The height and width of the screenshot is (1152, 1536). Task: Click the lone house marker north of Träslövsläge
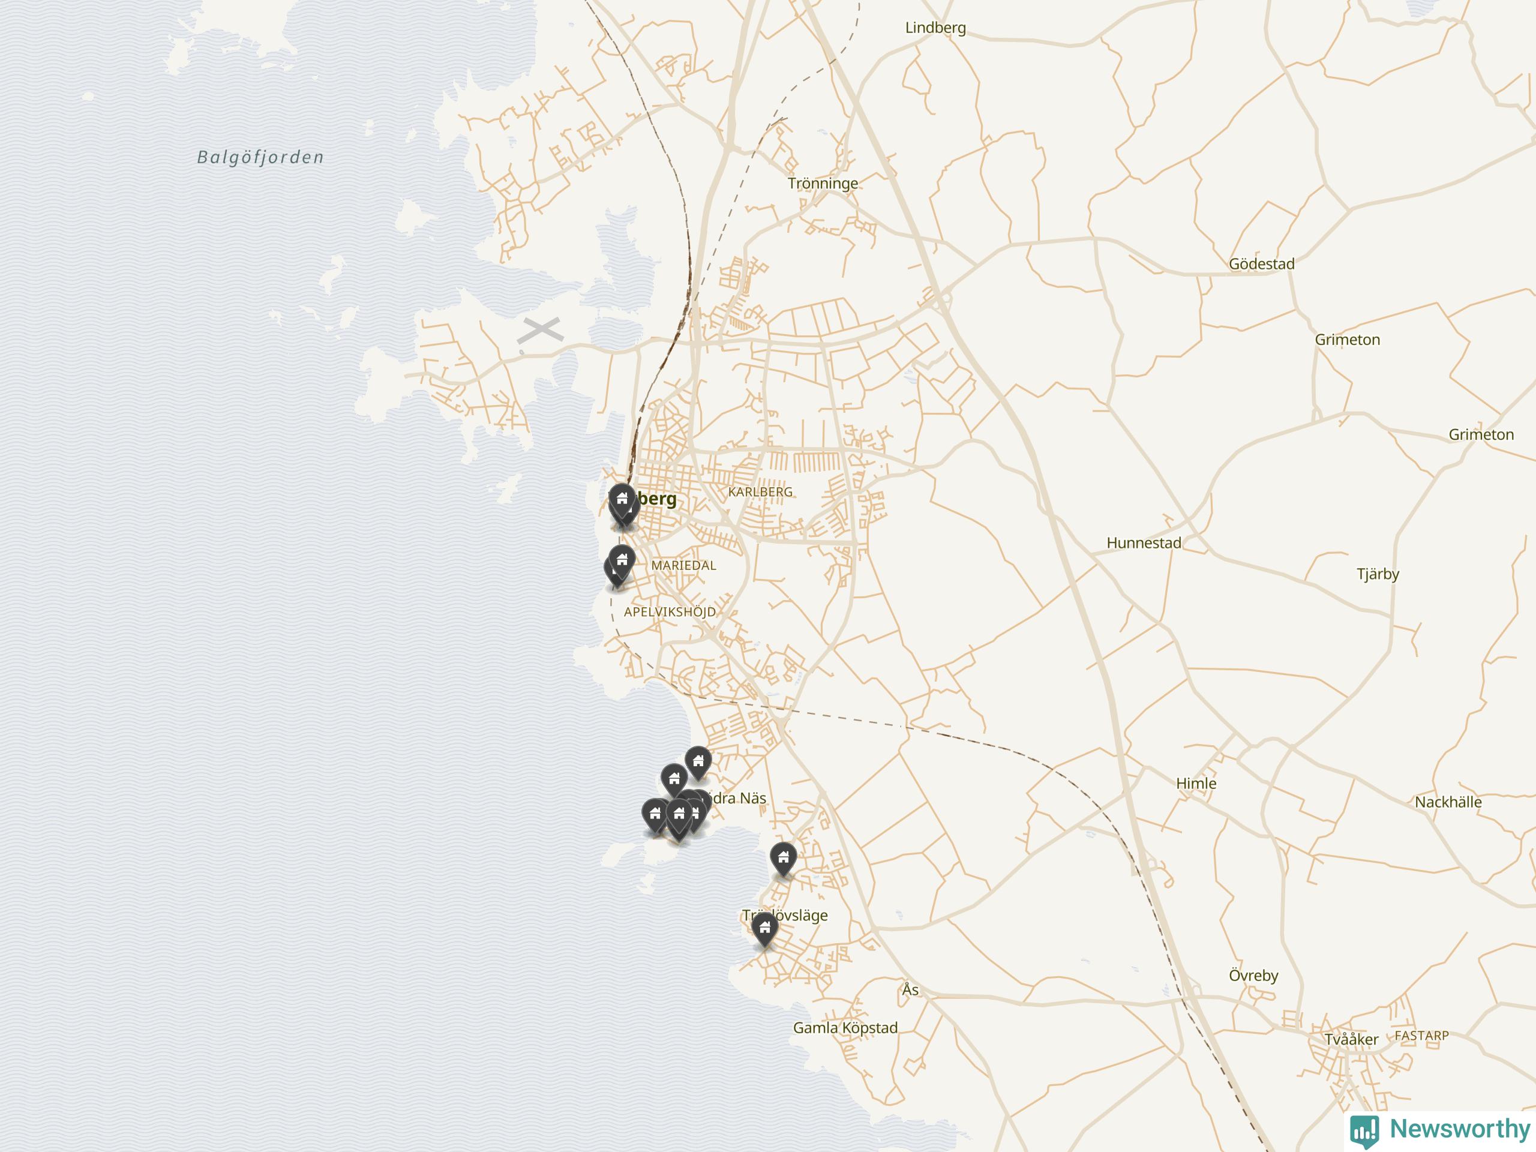pyautogui.click(x=783, y=857)
